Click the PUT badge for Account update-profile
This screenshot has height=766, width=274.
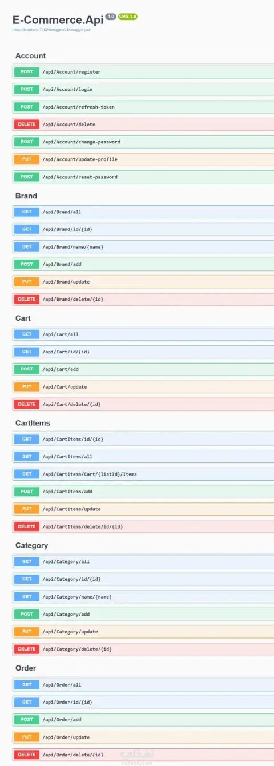[x=27, y=159]
